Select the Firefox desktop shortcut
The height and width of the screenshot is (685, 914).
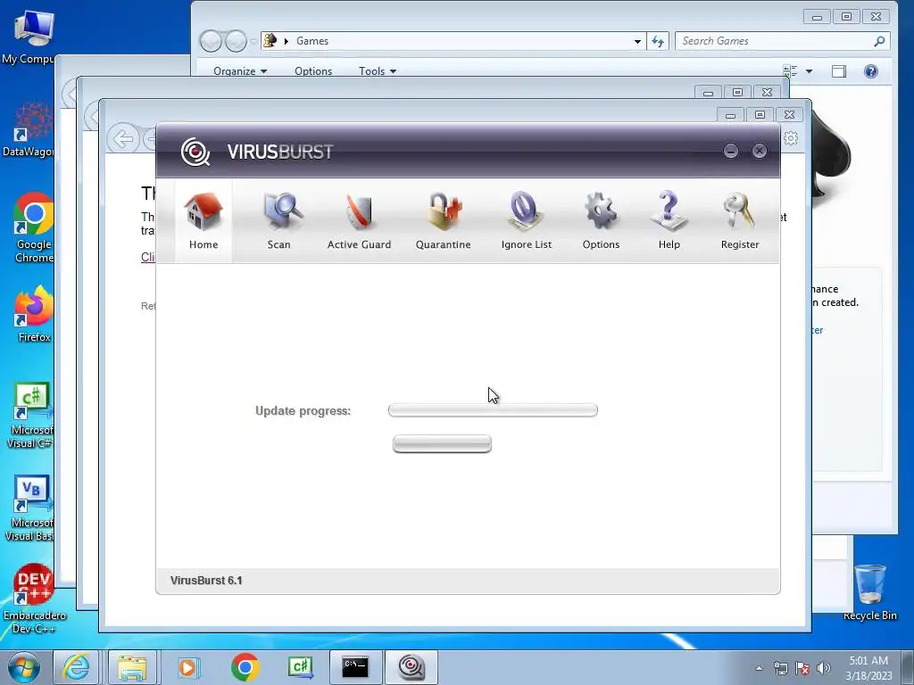[34, 315]
